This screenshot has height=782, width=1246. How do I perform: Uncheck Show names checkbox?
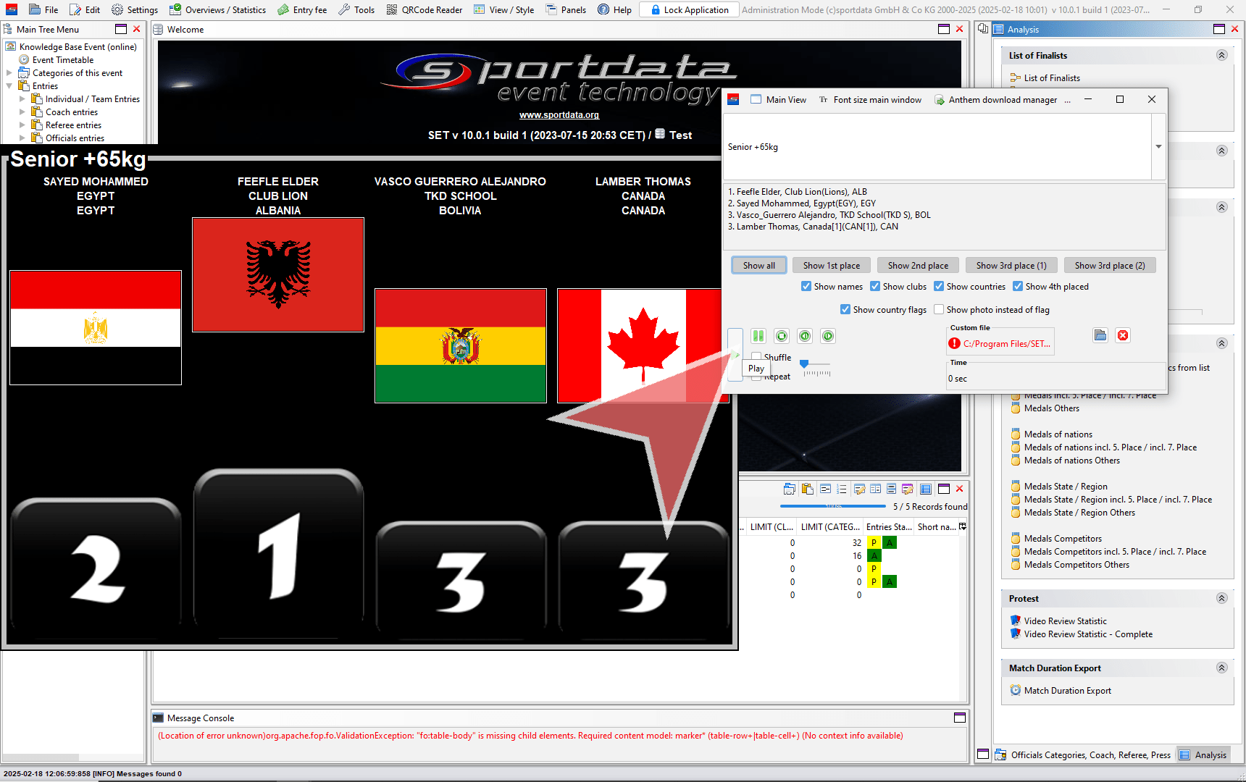(x=806, y=287)
